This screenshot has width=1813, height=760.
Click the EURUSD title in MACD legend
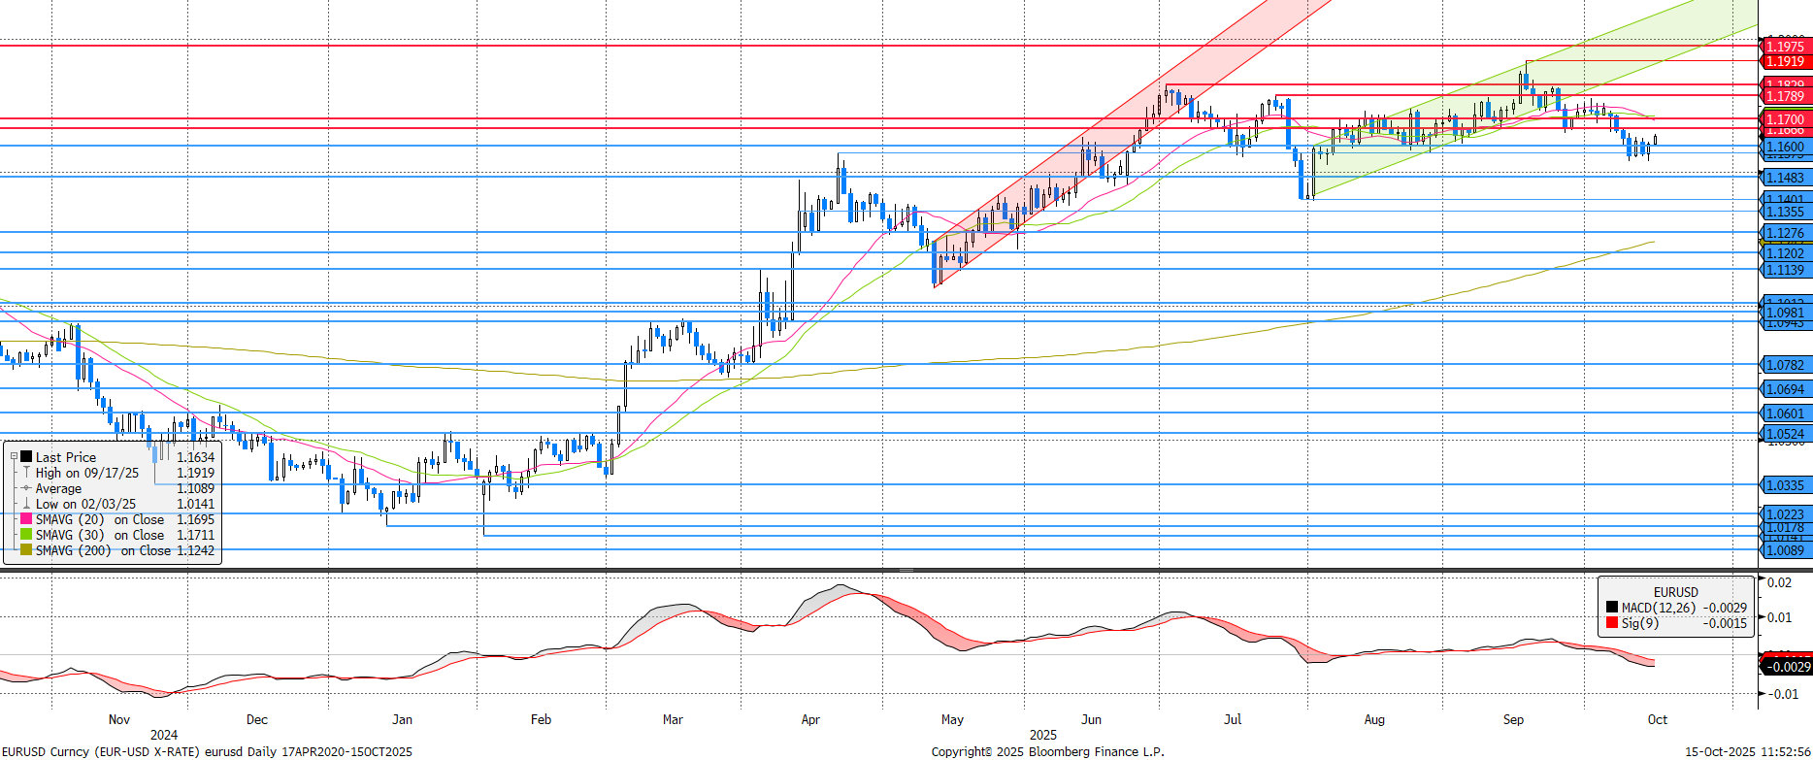tap(1675, 592)
